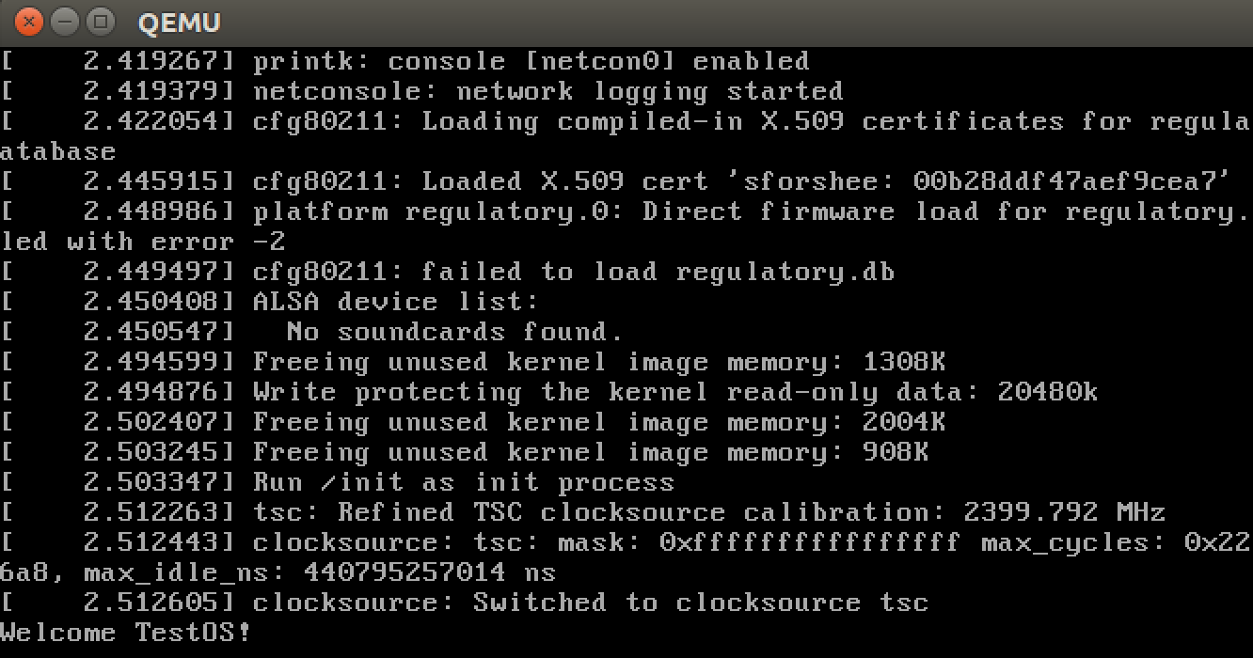The image size is (1253, 658).
Task: Click the QEMU title text
Action: click(x=180, y=21)
